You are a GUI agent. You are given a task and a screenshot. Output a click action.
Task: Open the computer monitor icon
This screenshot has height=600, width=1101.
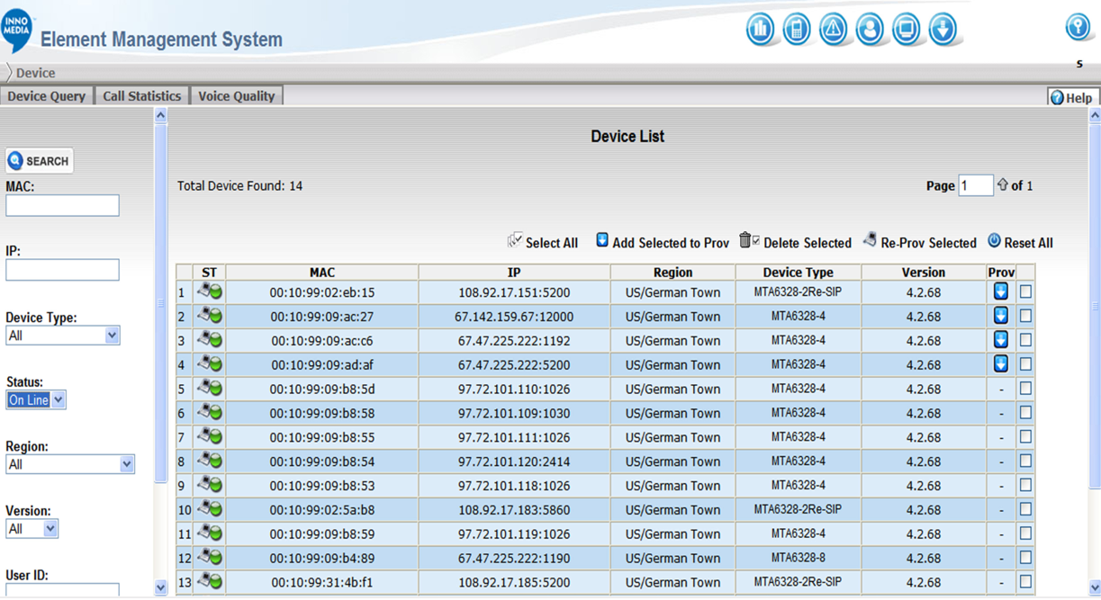(x=907, y=30)
